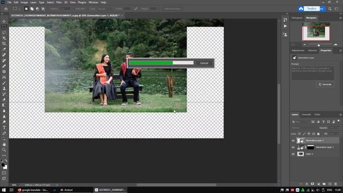Open the Fill dropdown arrow
This screenshot has width=343, height=193.
338,133
